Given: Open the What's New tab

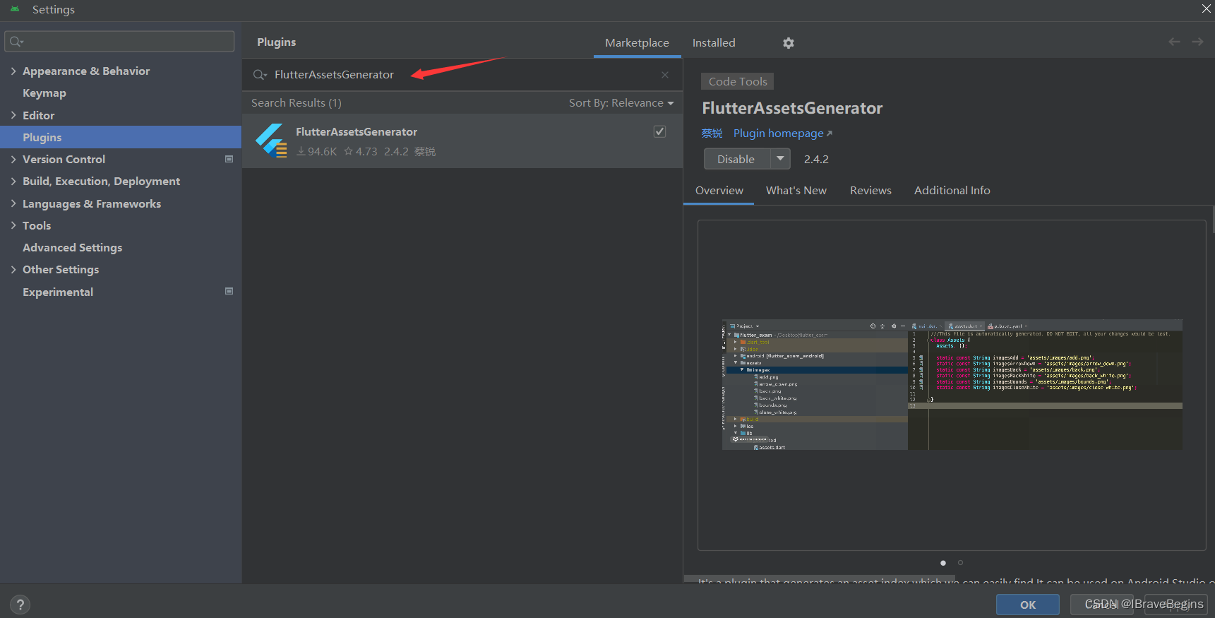Looking at the screenshot, I should 796,191.
